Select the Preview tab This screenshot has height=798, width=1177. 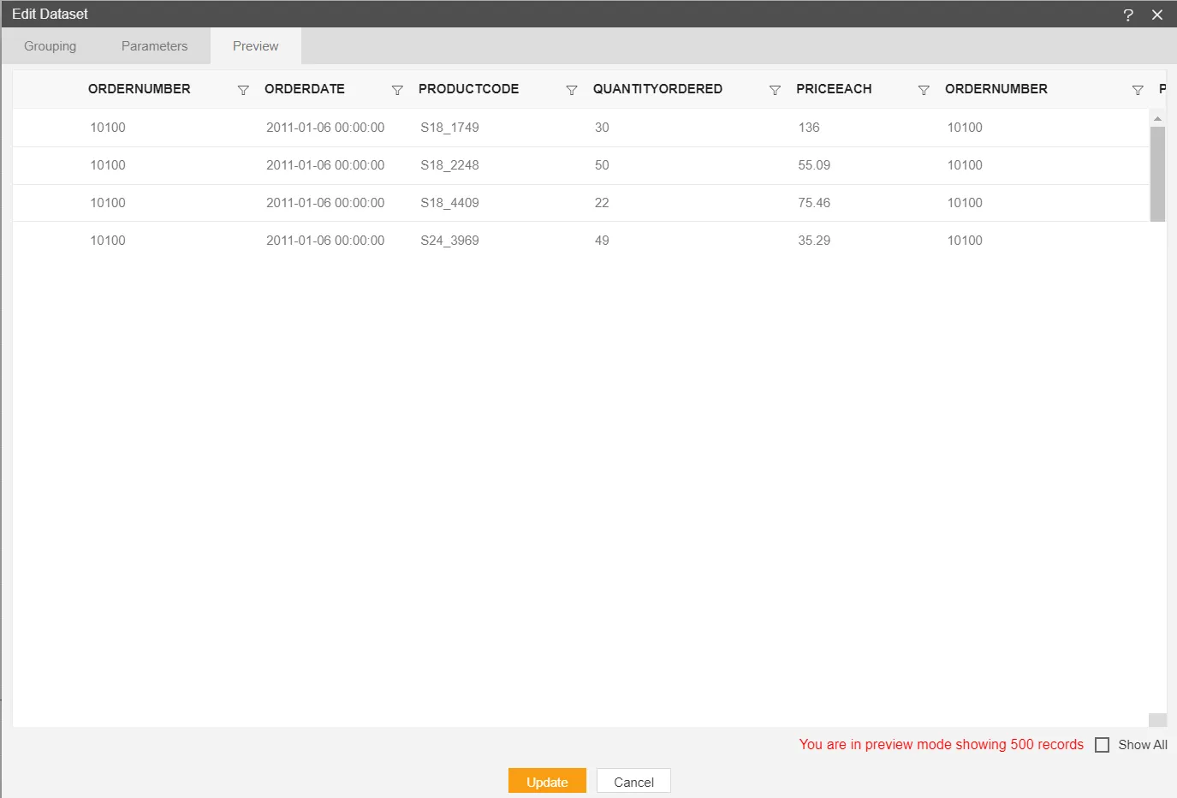tap(255, 46)
